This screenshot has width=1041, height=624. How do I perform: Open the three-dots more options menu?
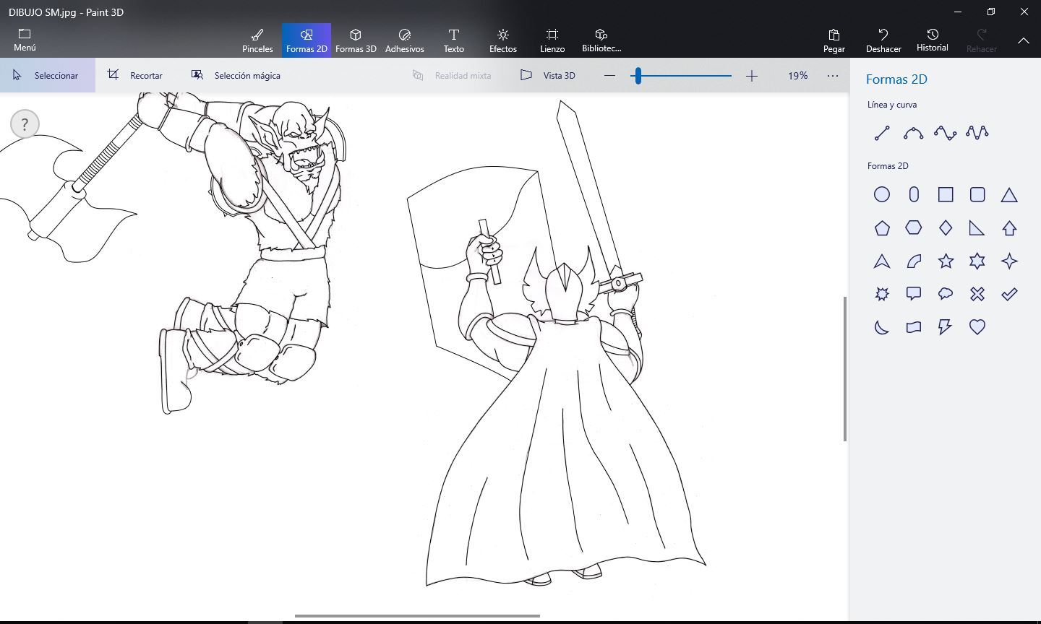coord(833,75)
